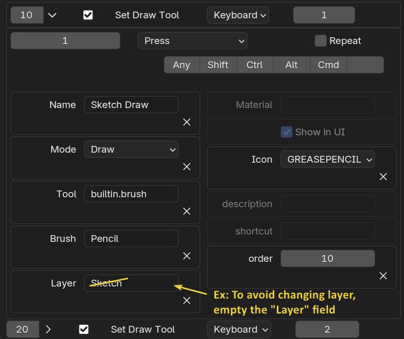Toggle the Repeat checkbox
Screen dimensions: 404x339
click(320, 41)
